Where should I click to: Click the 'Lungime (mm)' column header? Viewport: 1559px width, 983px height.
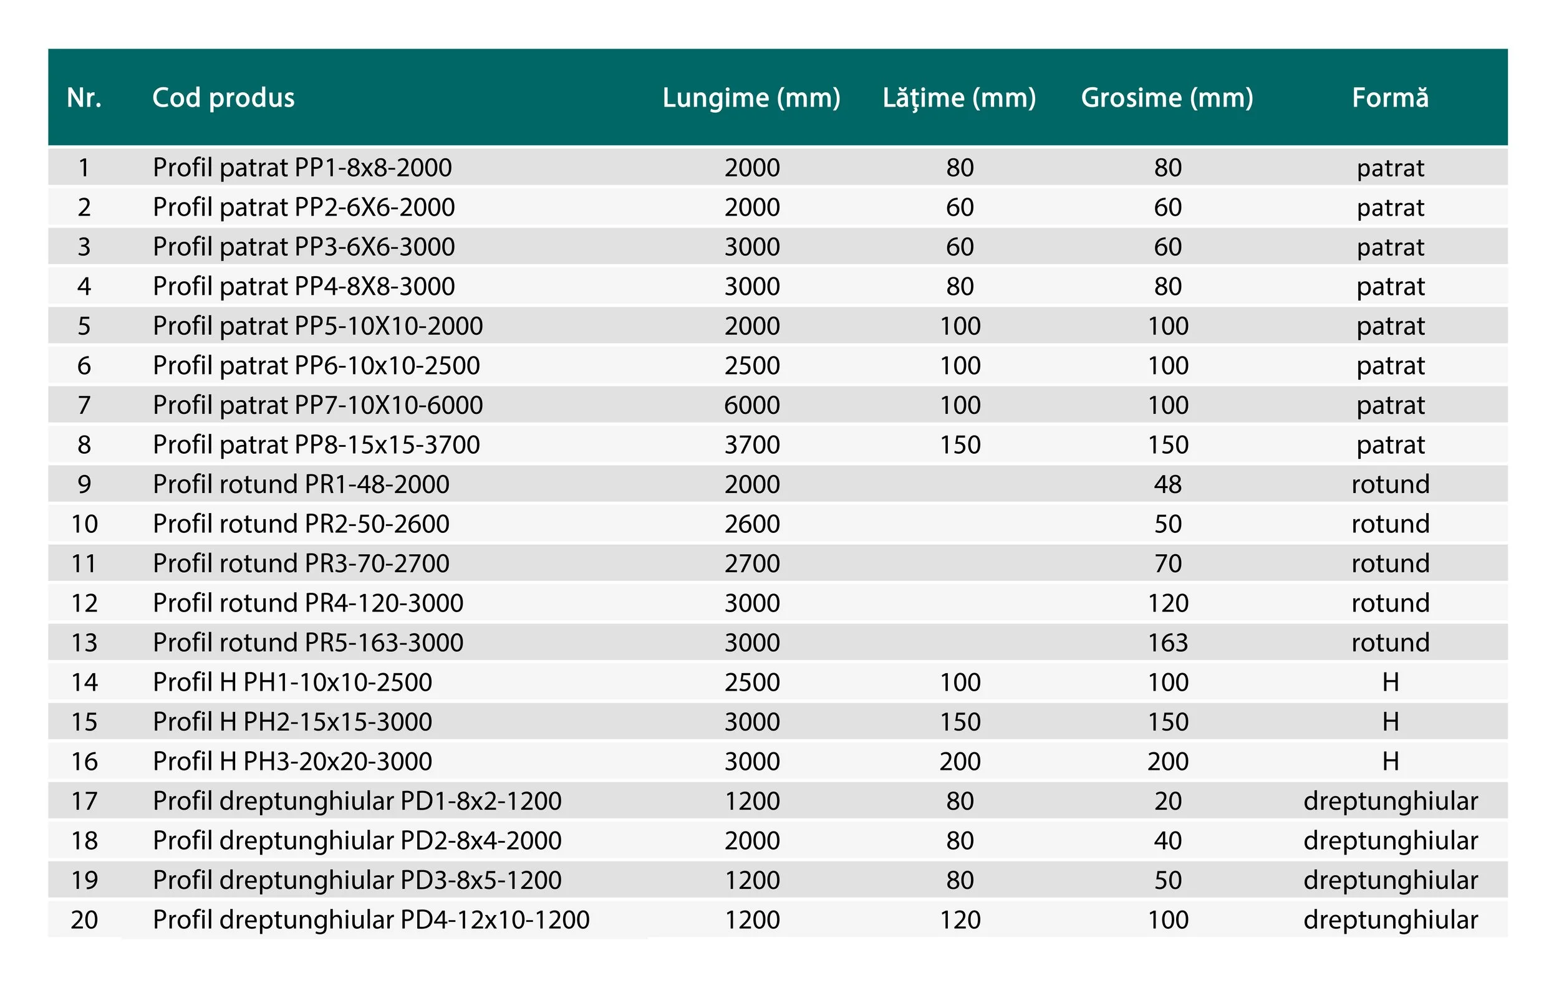tap(751, 98)
